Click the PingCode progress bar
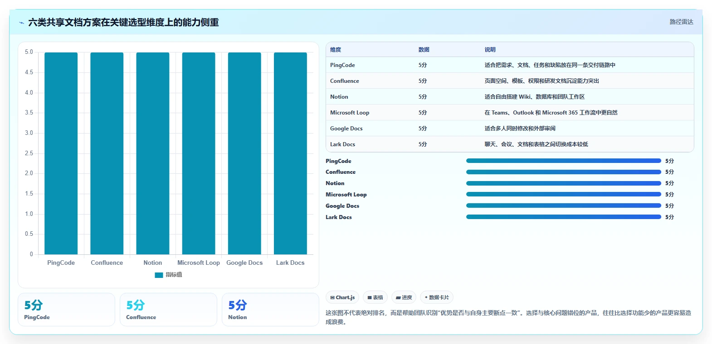Image resolution: width=712 pixels, height=344 pixels. 564,161
